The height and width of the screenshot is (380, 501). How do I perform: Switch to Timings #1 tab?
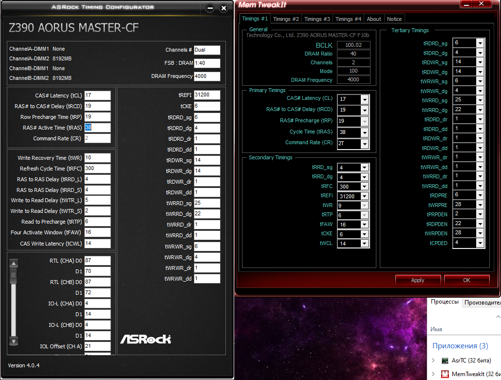tap(255, 19)
